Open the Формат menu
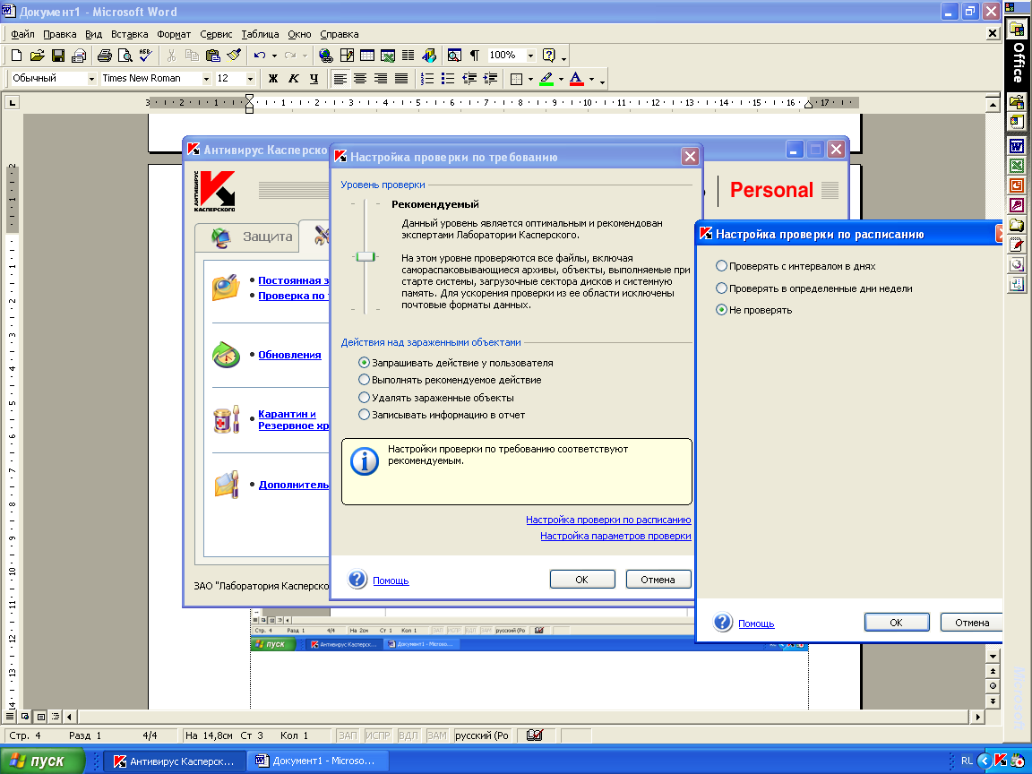The height and width of the screenshot is (774, 1032). (x=174, y=34)
